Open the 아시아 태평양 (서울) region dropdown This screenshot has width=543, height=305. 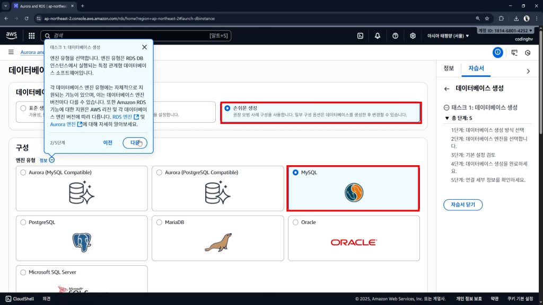click(x=448, y=35)
